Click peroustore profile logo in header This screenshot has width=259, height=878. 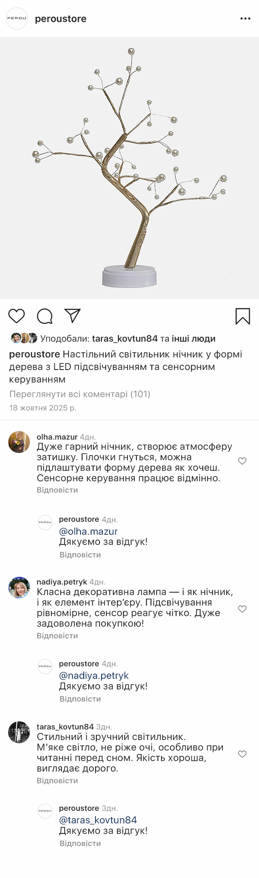(x=17, y=19)
